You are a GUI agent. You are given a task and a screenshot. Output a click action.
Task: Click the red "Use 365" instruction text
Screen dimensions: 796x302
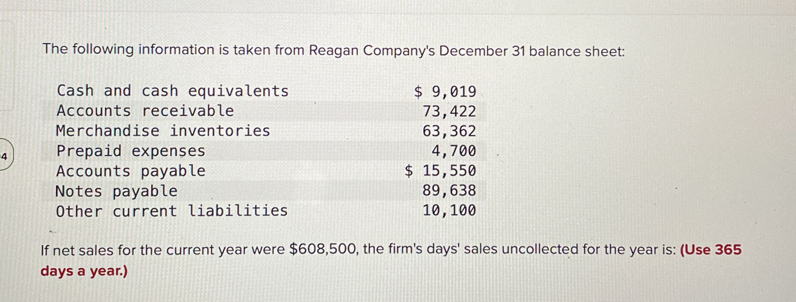point(711,250)
